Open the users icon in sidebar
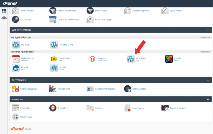The width and height of the screenshot is (213, 134). coord(4,18)
